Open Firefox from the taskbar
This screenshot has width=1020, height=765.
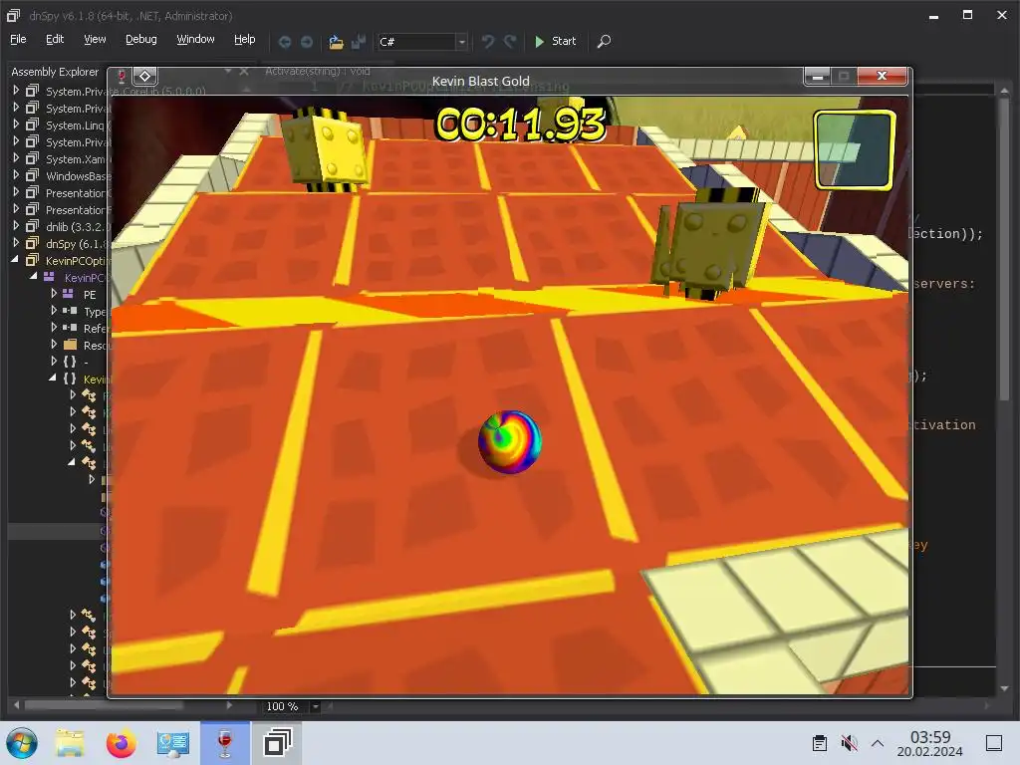tap(121, 743)
